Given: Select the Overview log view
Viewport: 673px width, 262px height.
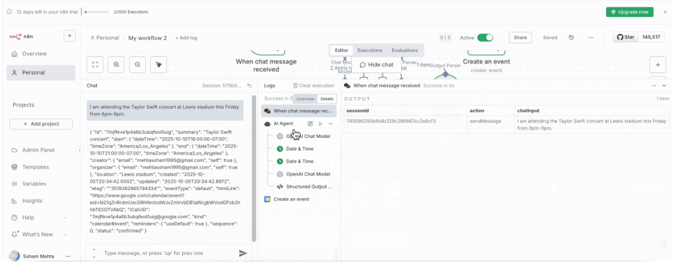Looking at the screenshot, I should (306, 99).
